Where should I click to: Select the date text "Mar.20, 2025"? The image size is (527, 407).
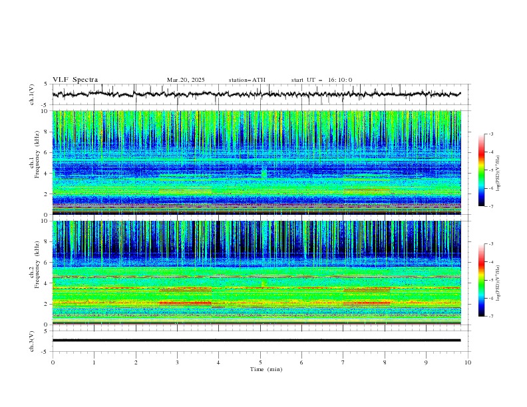[186, 80]
